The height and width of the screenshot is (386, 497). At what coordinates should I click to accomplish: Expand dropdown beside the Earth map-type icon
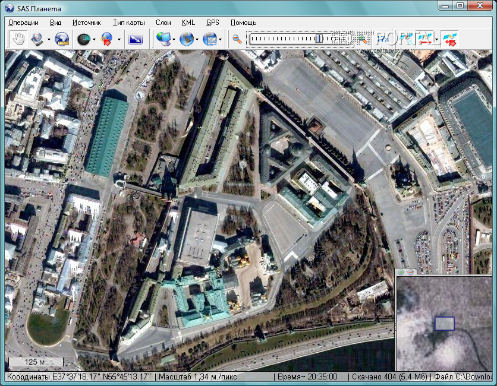tap(197, 40)
